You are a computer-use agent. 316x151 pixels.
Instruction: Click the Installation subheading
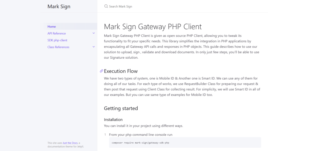(x=113, y=120)
